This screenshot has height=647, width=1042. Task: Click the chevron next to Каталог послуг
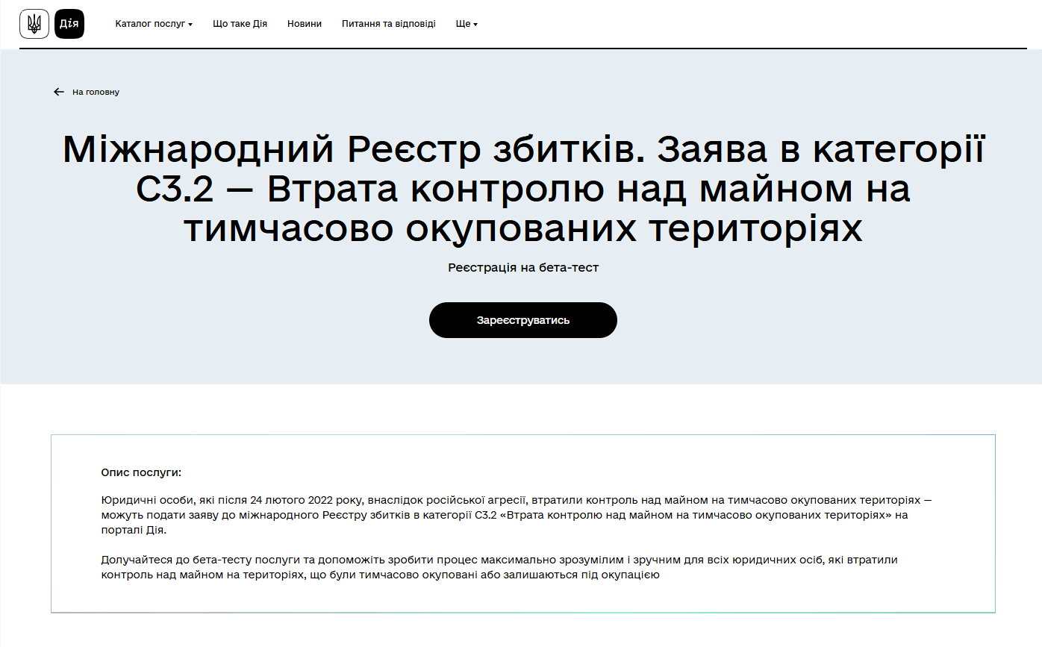(192, 25)
